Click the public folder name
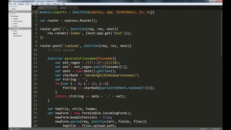Screen dimensions: 231x130 (15, 23)
